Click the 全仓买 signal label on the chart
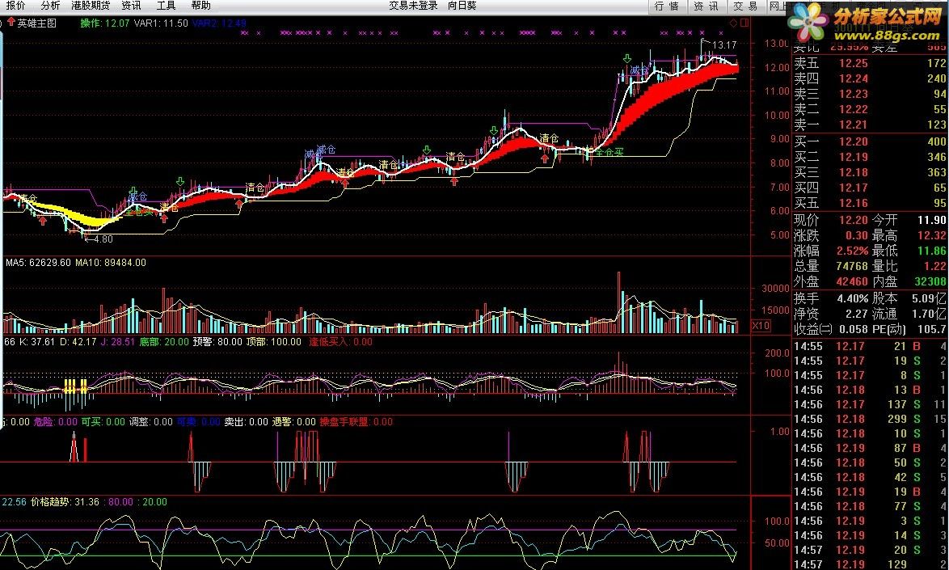Viewport: 949px width, 570px height. click(608, 152)
